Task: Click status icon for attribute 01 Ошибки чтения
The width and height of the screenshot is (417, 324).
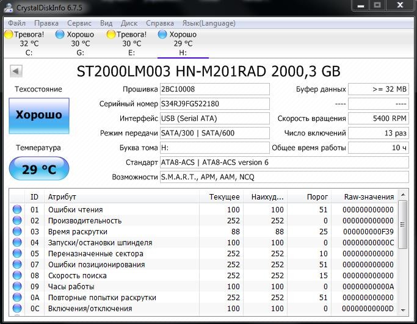Action: (x=17, y=209)
